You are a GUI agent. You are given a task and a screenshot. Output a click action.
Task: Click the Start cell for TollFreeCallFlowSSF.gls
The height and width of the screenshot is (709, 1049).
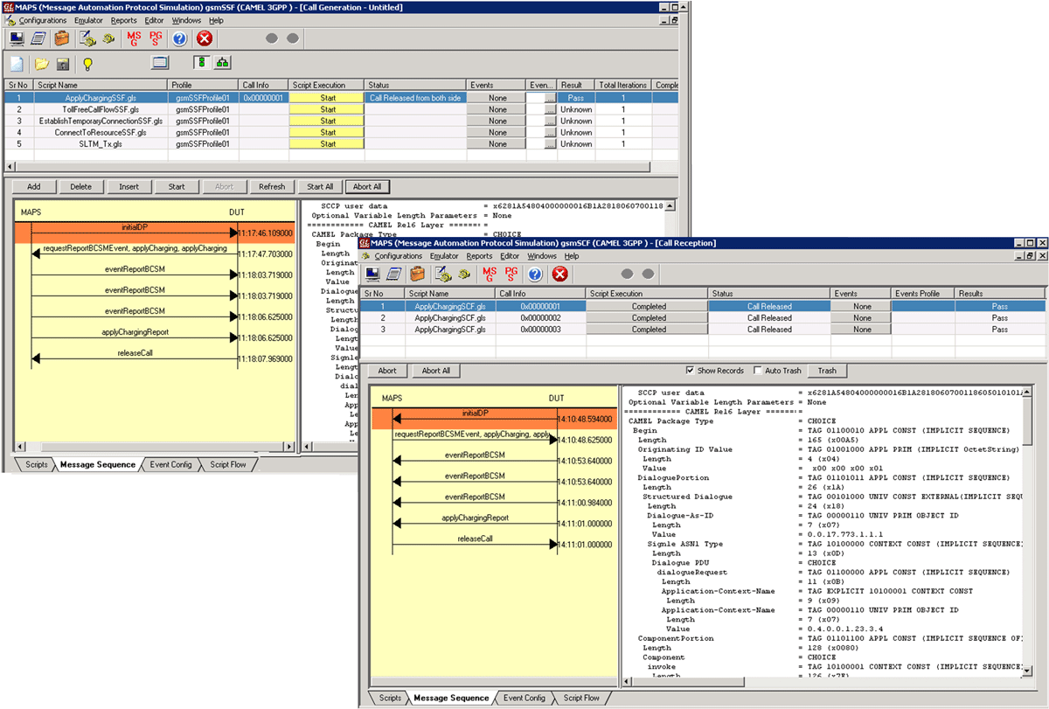[328, 110]
